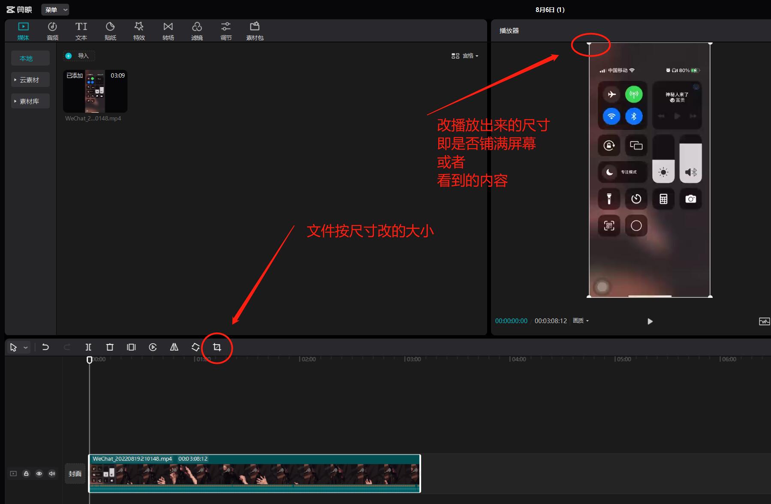Screen dimensions: 771x504
Task: Click the timeline playhead marker
Action: pyautogui.click(x=90, y=360)
